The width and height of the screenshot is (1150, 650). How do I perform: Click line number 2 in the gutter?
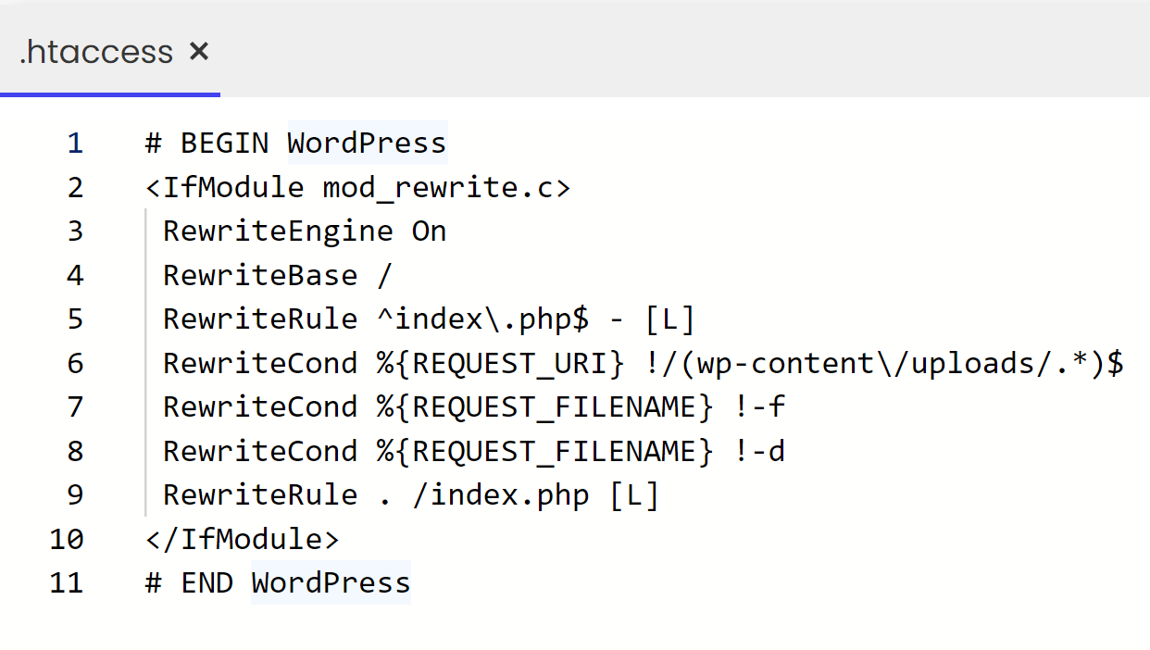point(74,188)
